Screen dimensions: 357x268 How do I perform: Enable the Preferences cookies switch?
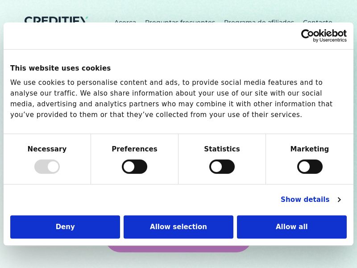[134, 167]
